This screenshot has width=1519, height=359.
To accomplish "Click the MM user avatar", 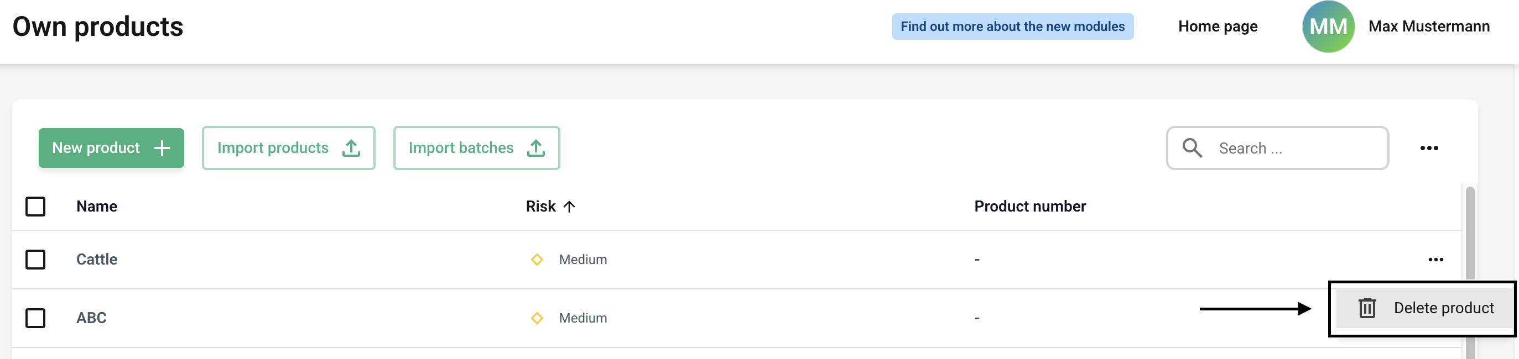I will click(x=1328, y=27).
